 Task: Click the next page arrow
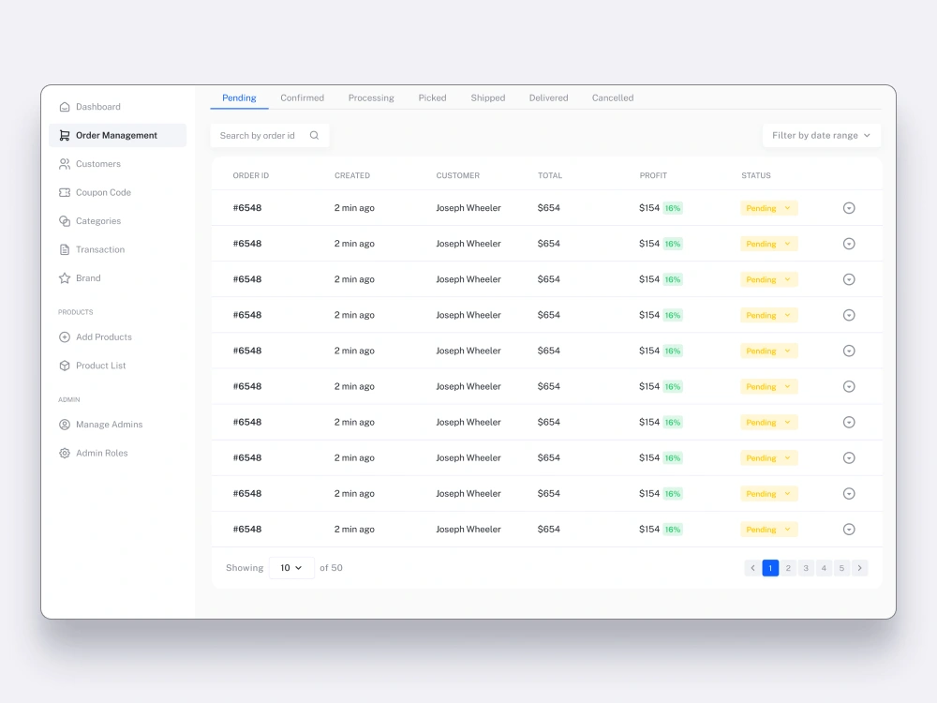tap(859, 567)
